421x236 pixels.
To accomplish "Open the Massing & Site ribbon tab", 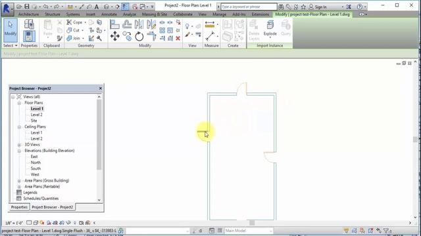I will [155, 14].
